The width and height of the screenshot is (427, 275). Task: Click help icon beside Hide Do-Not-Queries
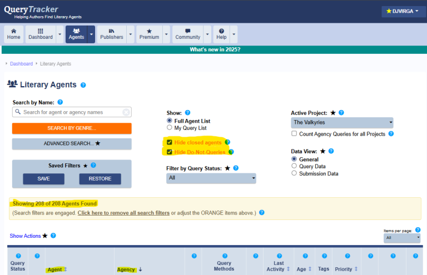231,152
